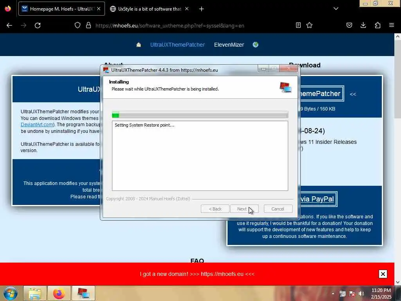Open the https://mhoefs.eu banner link

222,274
